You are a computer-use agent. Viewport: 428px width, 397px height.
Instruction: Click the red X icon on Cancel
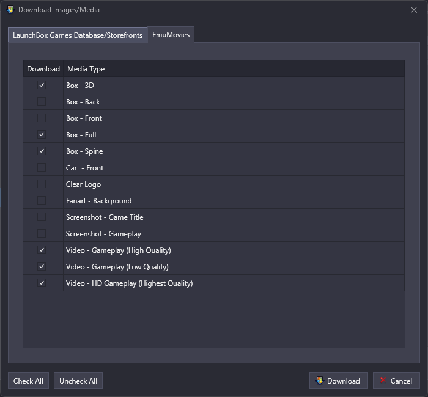[383, 380]
